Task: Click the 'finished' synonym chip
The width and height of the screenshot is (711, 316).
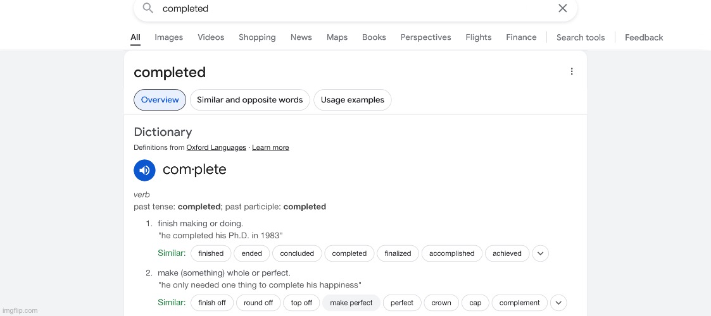Action: [211, 253]
